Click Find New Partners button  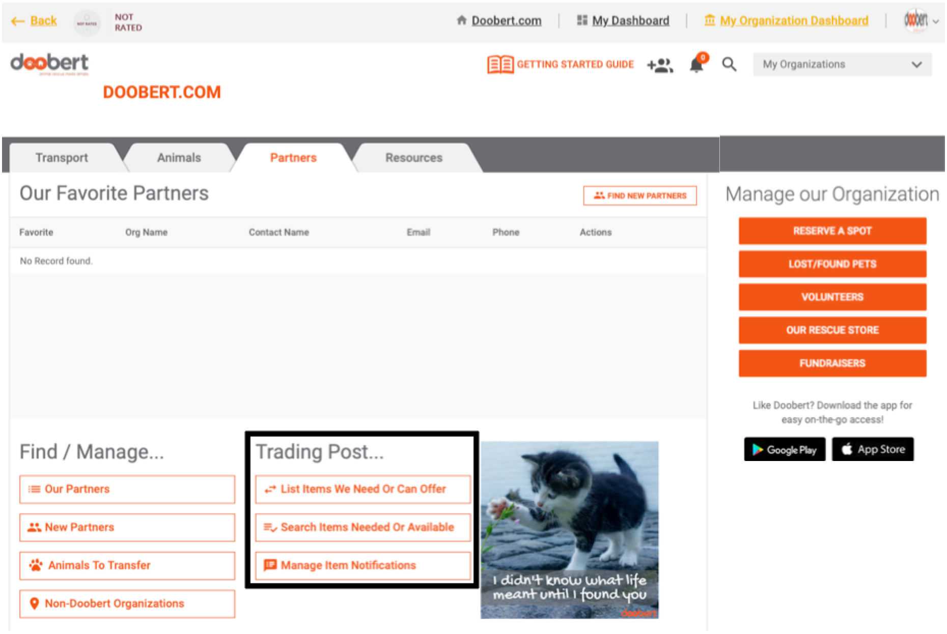(640, 196)
